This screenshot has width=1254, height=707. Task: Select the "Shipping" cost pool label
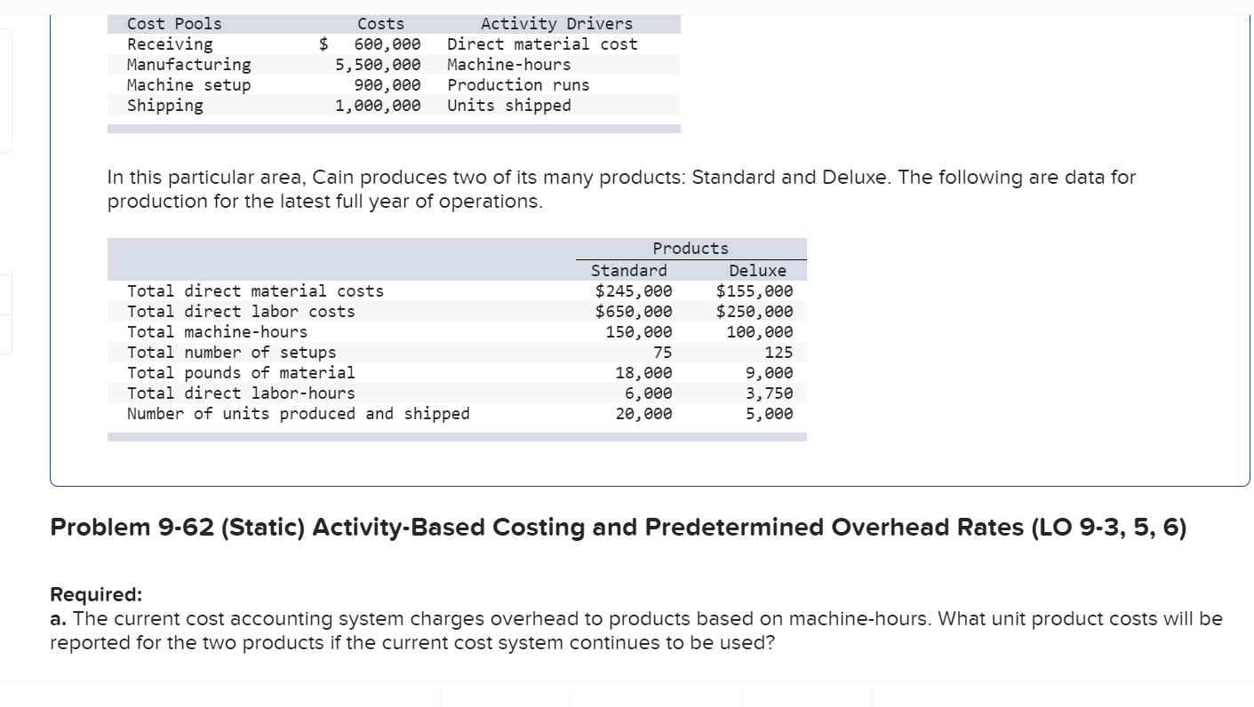[164, 106]
